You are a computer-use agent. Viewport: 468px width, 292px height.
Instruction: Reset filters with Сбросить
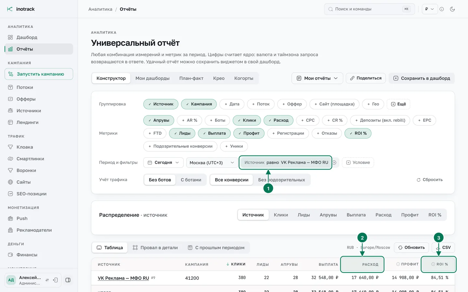click(430, 180)
